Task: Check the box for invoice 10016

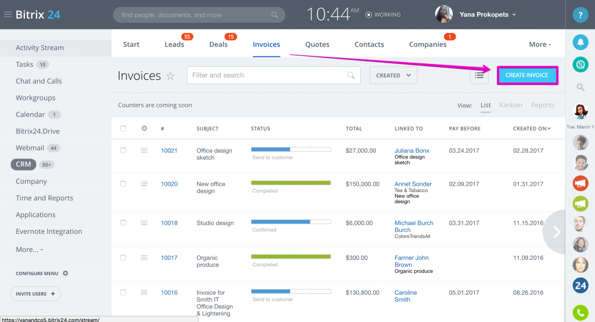Action: [x=123, y=292]
